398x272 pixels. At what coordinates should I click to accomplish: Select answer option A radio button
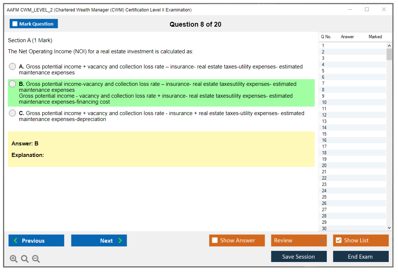pos(13,67)
